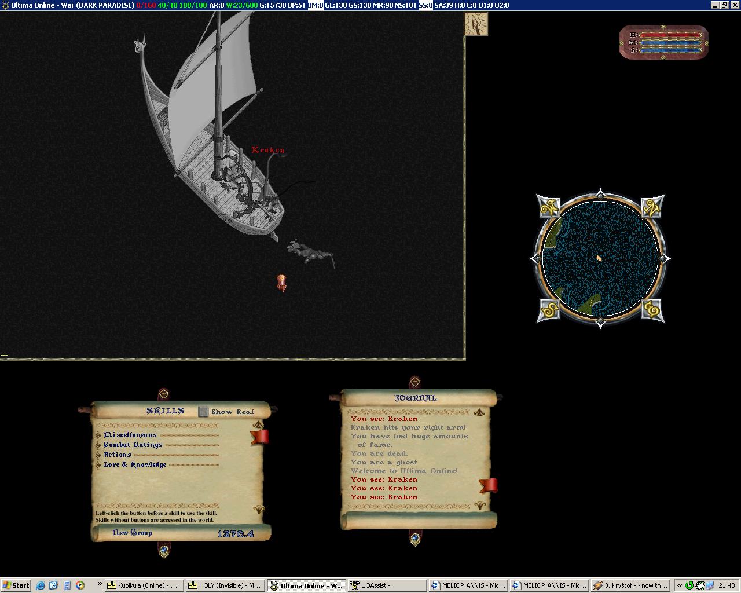The height and width of the screenshot is (593, 741).
Task: Minimize Skills scroll using top tab
Action: coord(164,394)
